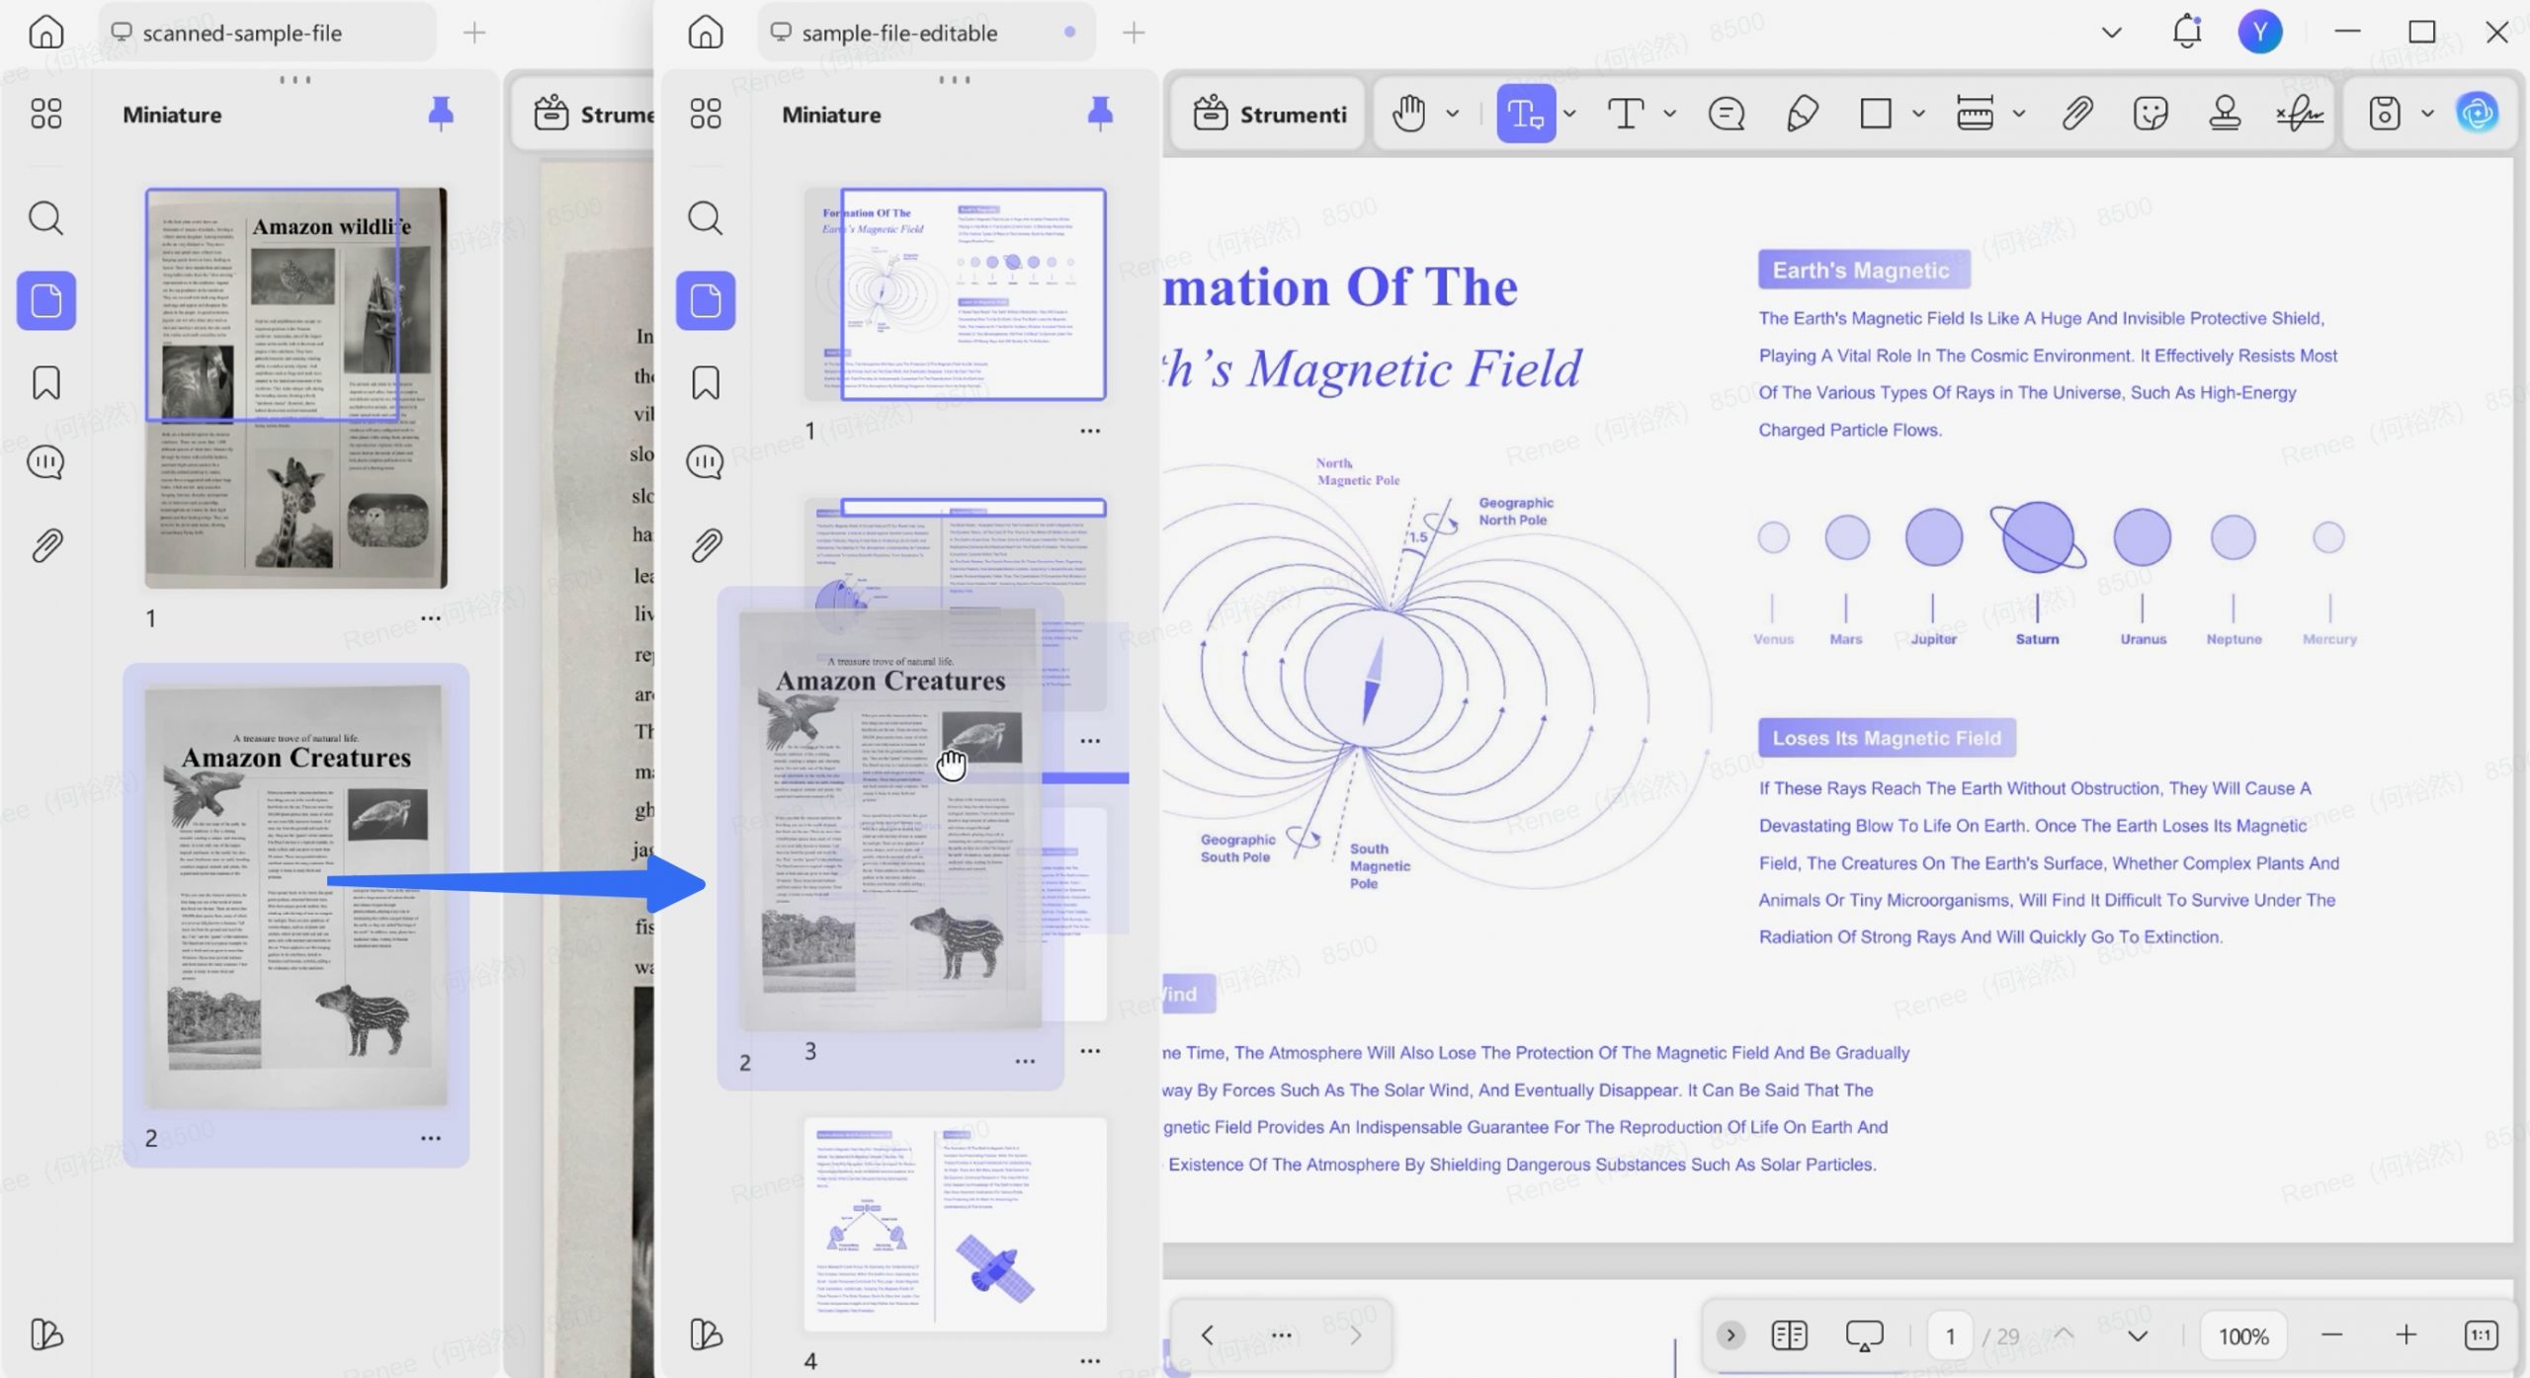The image size is (2530, 1378).
Task: Open search in the left window sidebar
Action: [x=46, y=218]
